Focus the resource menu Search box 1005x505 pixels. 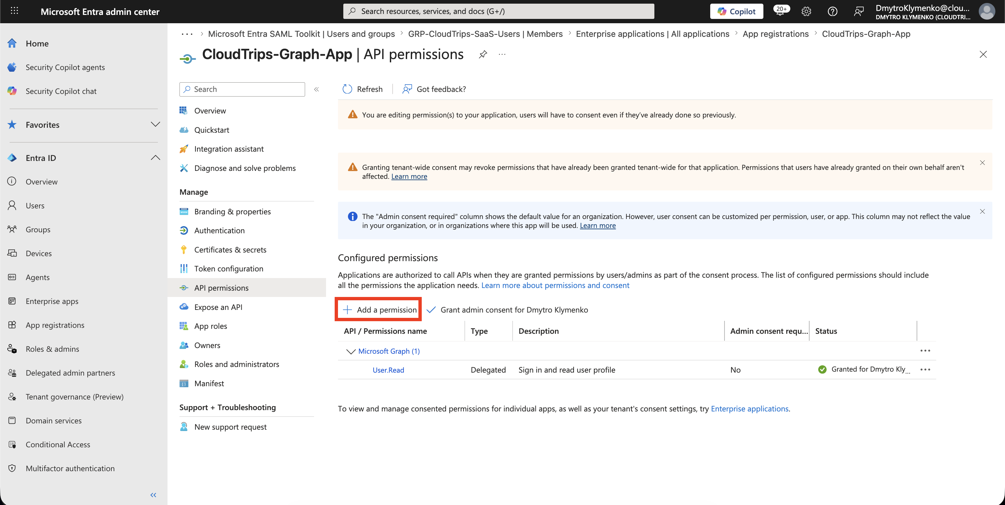tap(242, 89)
